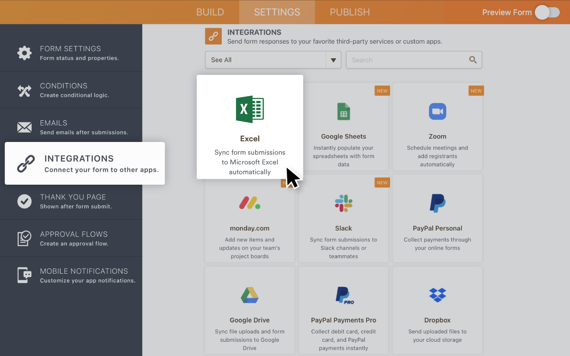Viewport: 570px width, 356px height.
Task: Click the Zoom integration icon
Action: (437, 111)
